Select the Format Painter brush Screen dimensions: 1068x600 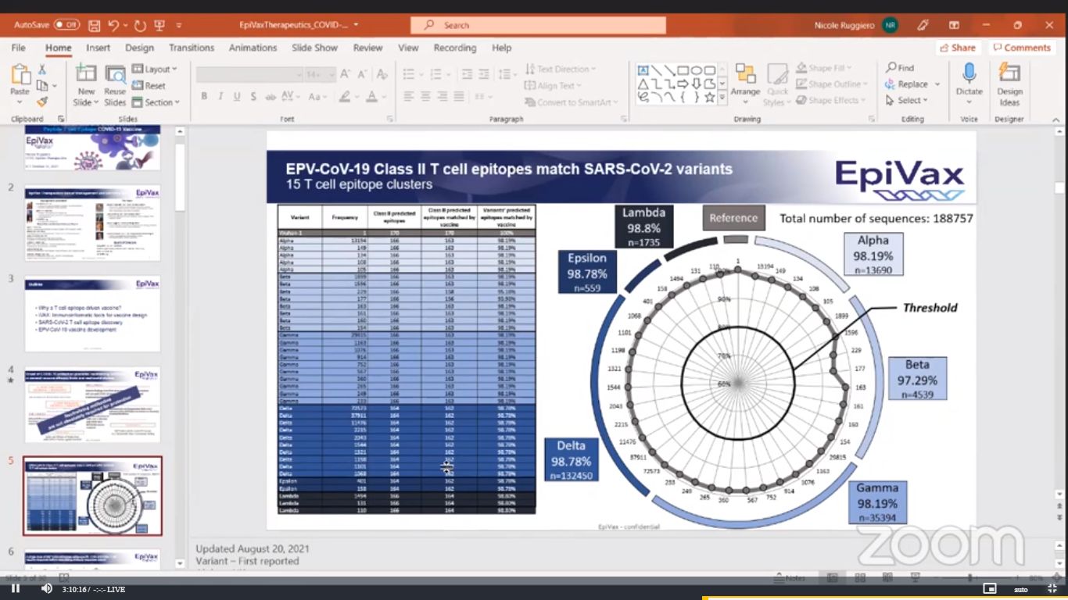42,102
